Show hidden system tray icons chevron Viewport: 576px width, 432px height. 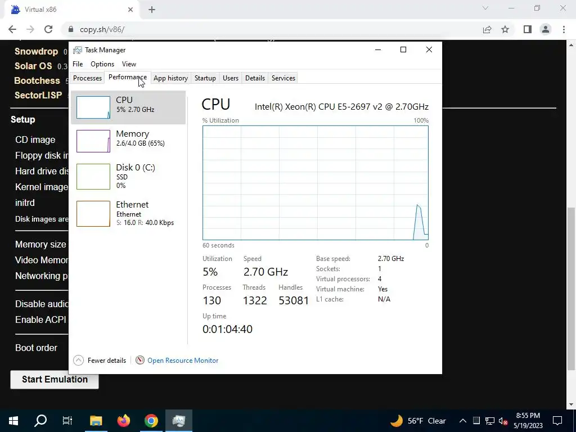[463, 421]
